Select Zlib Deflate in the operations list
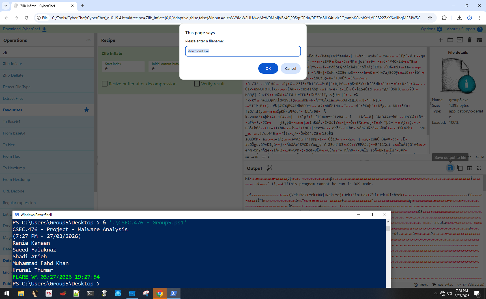Screen dimensions: 486x299 47,75
